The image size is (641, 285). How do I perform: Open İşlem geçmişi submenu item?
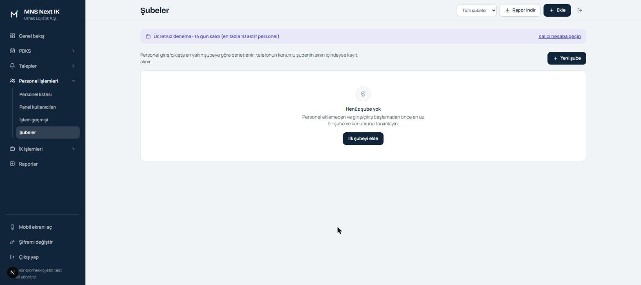(x=48, y=120)
